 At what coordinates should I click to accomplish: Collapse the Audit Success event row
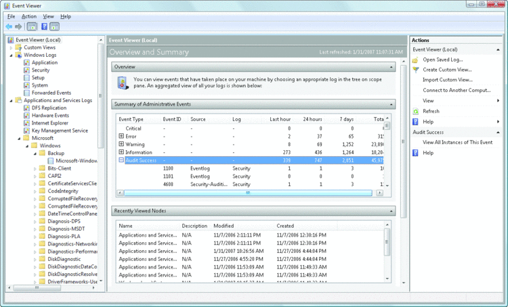(121, 160)
